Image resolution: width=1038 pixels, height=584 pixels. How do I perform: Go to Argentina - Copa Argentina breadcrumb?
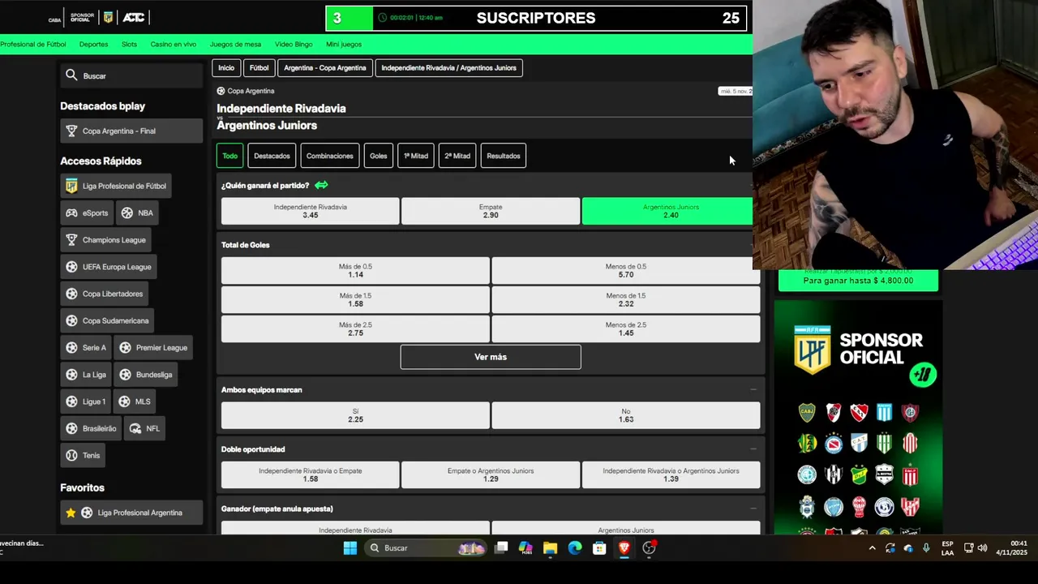(x=325, y=68)
